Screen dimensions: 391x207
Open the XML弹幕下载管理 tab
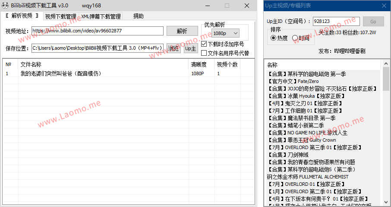coord(101,16)
